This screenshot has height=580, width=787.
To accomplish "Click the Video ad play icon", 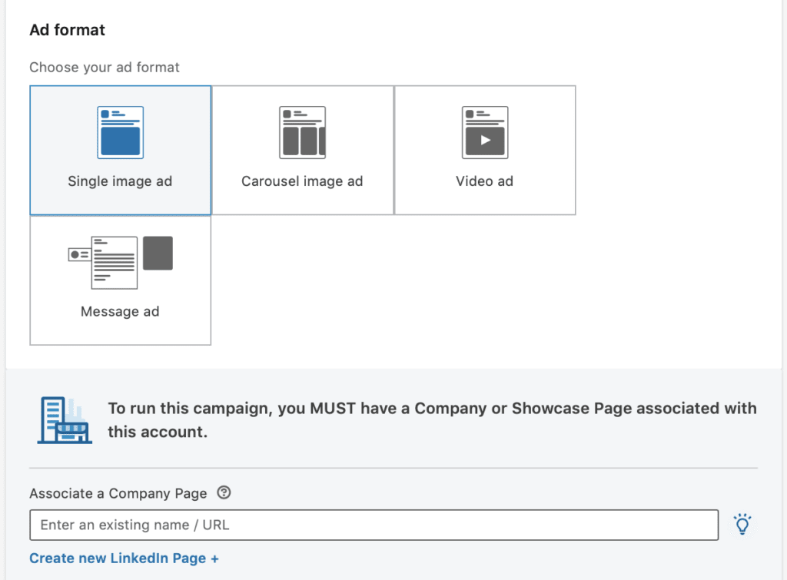I will (484, 141).
